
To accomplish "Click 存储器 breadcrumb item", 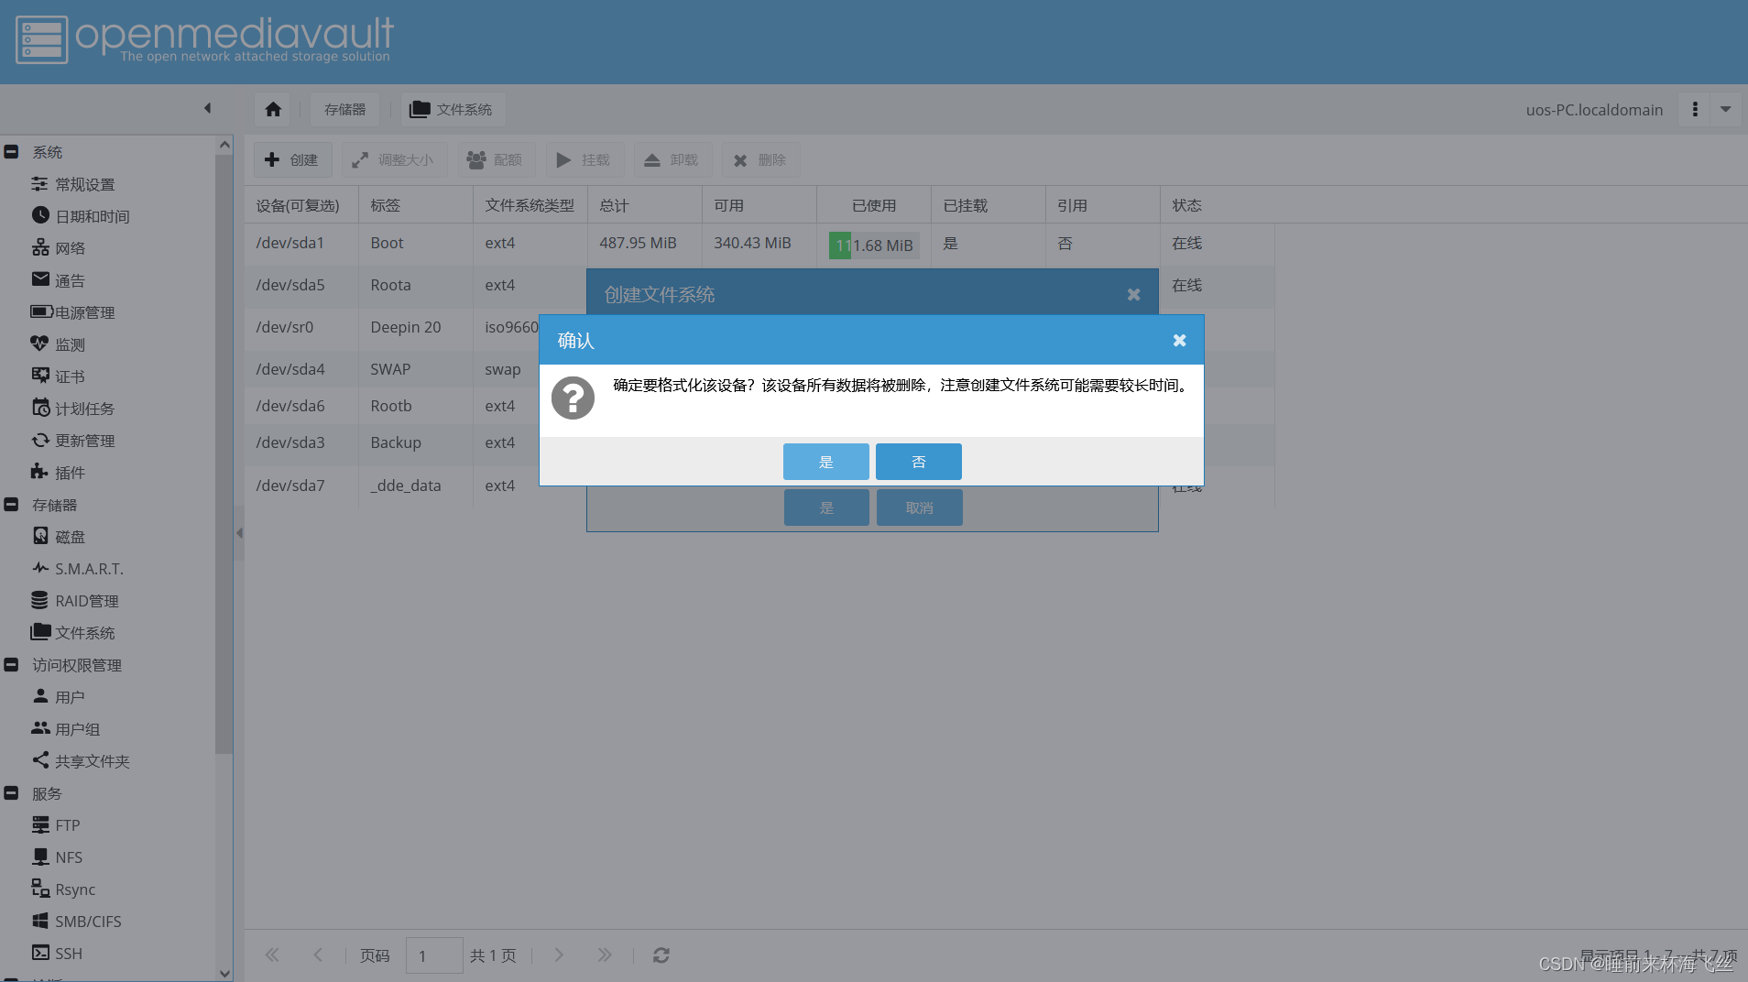I will pos(344,110).
